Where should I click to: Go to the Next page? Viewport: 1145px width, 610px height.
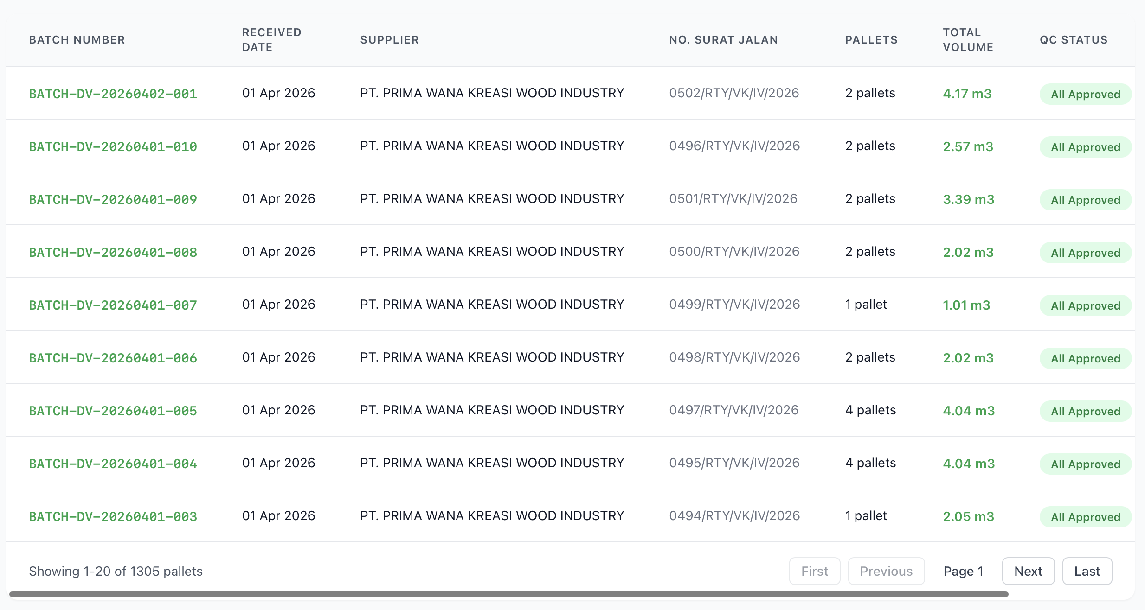1028,571
